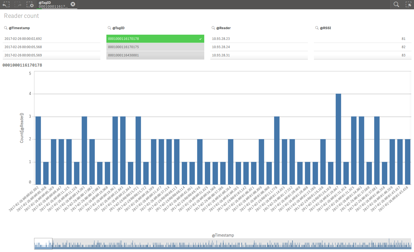Select TagID 0001000116430001
This screenshot has width=414, height=252.
155,55
